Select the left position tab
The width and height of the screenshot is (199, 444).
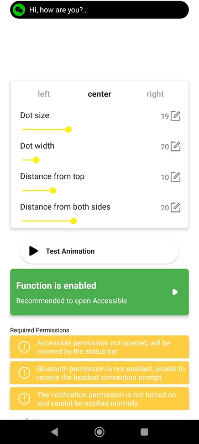44,94
